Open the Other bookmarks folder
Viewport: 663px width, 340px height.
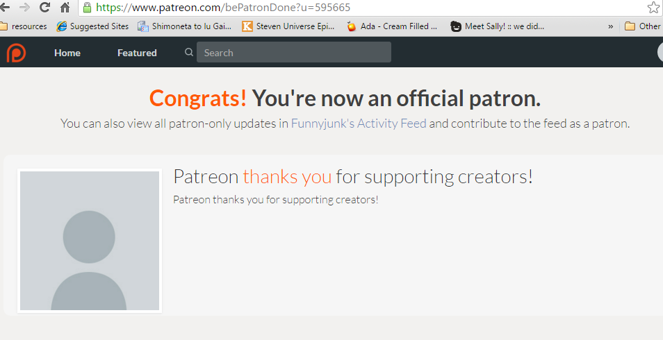pyautogui.click(x=644, y=26)
